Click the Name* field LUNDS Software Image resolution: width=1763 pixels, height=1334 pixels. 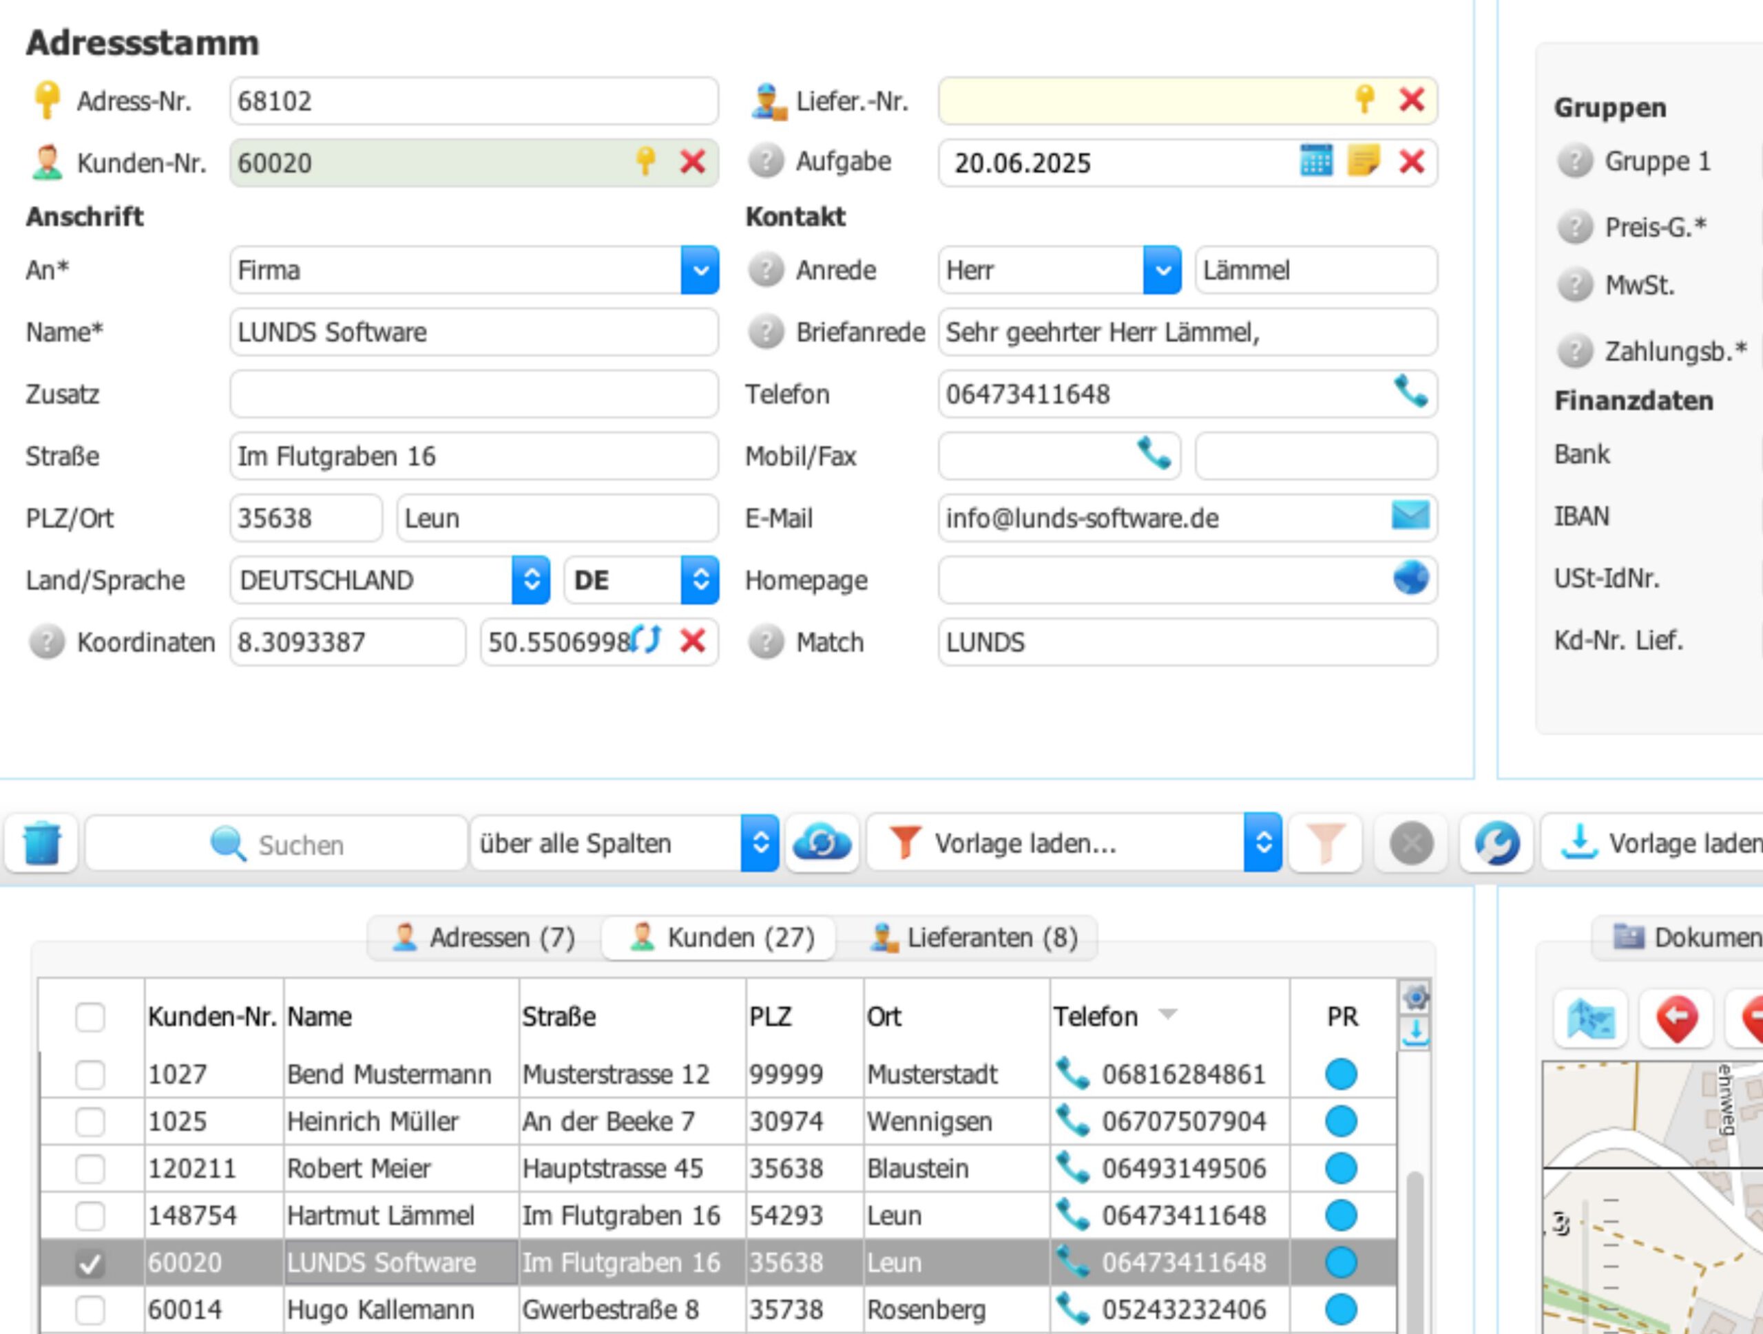coord(473,332)
